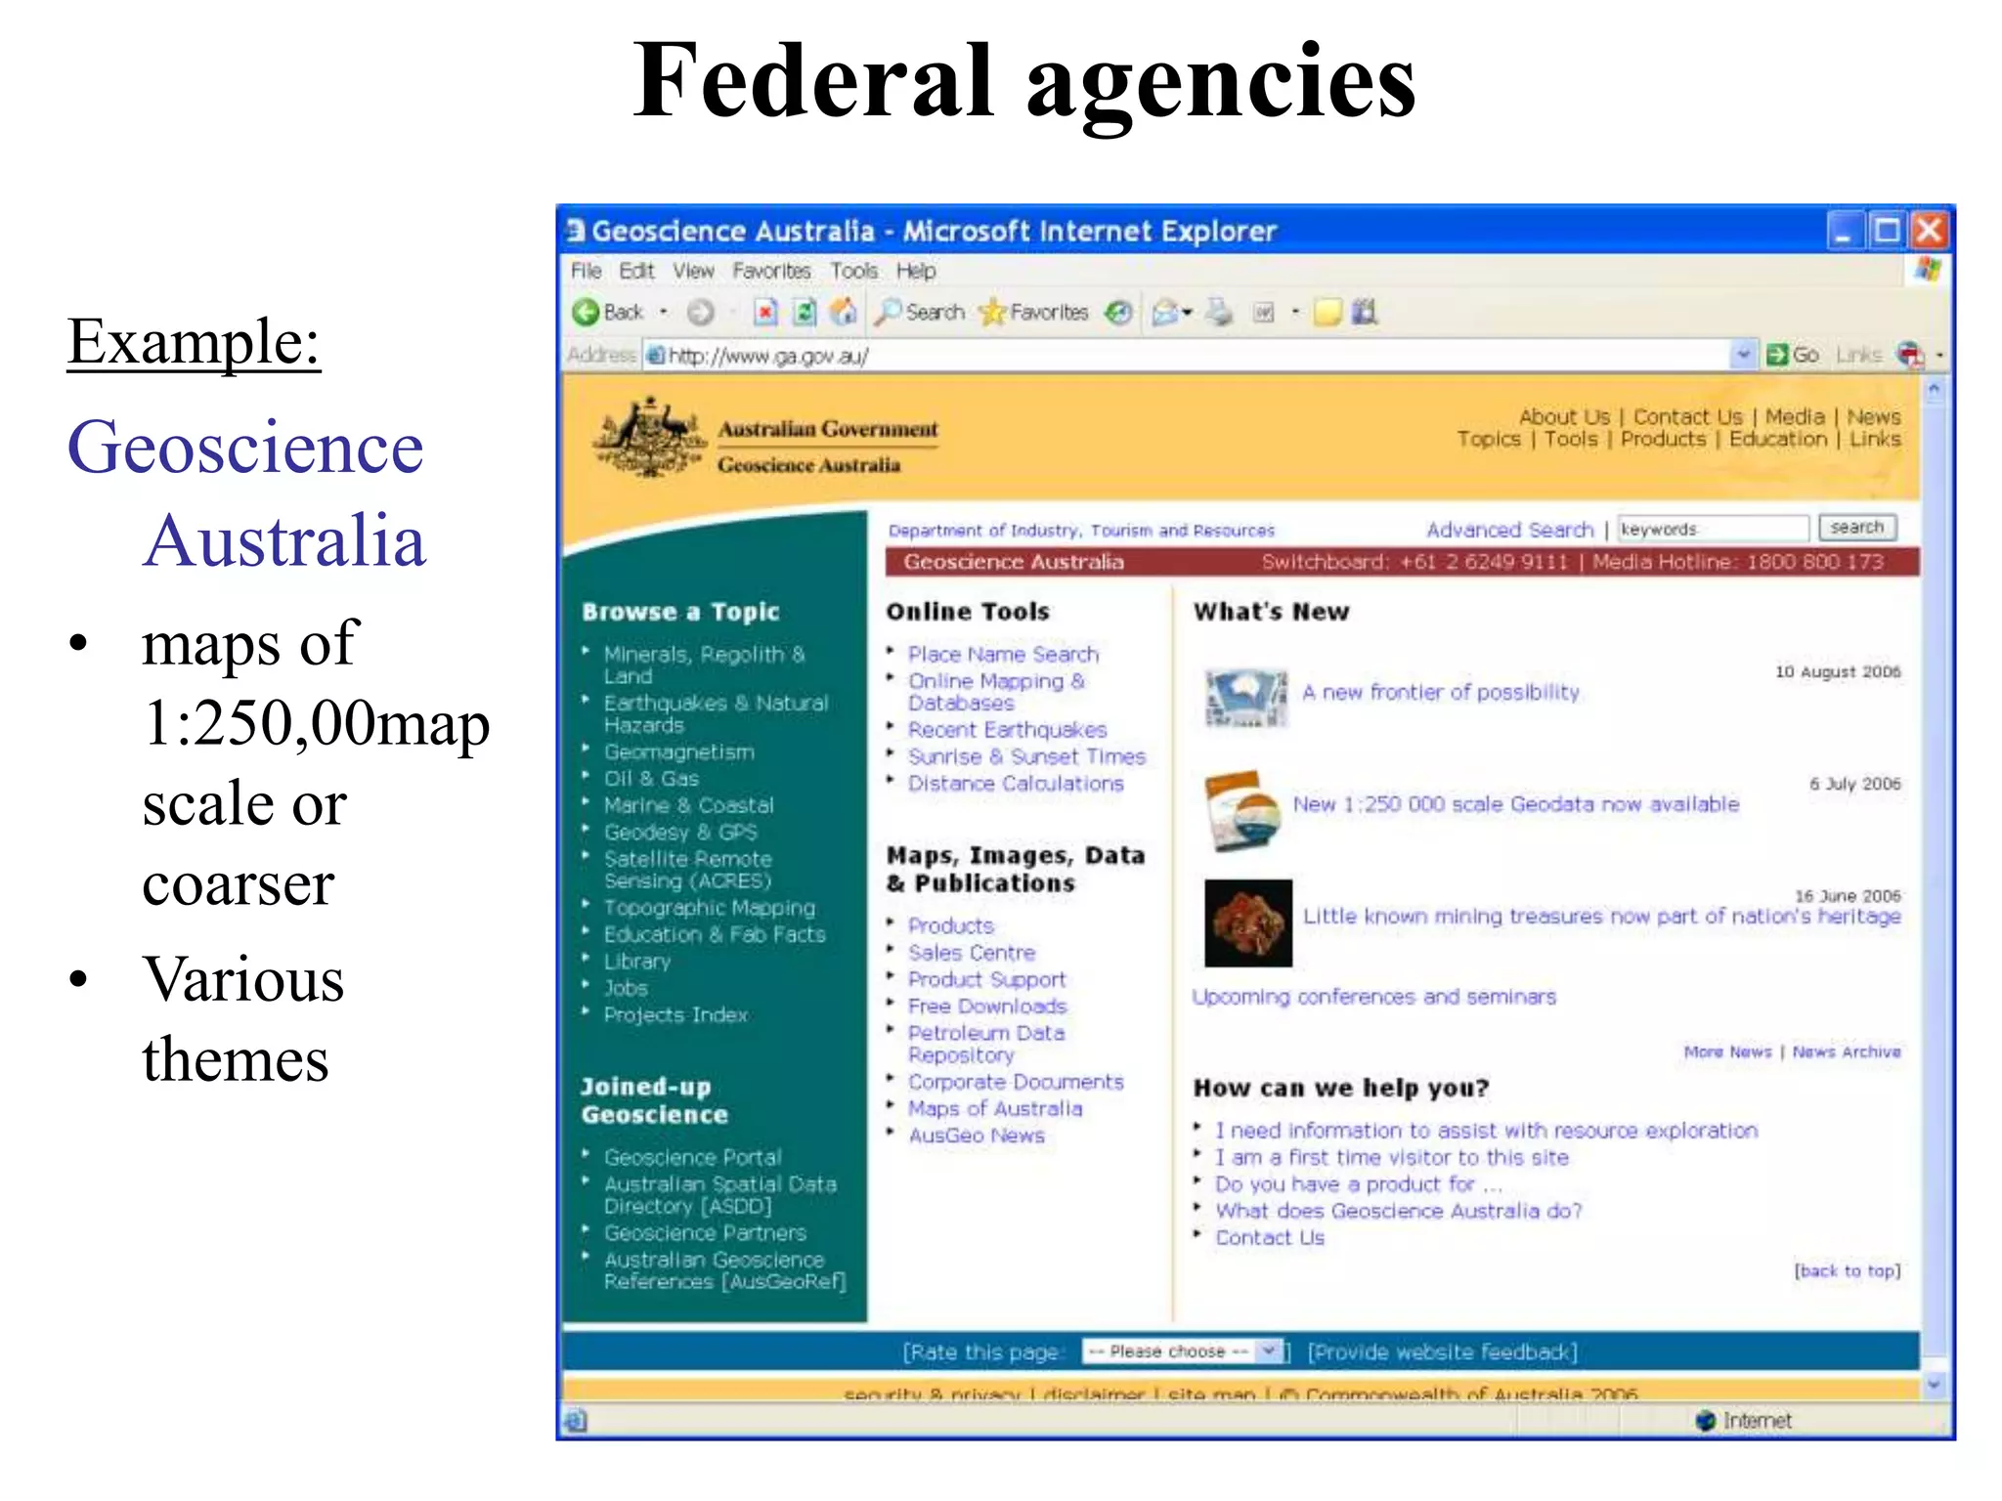Click the green Go button
Image resolution: width=2002 pixels, height=1501 pixels.
point(1793,355)
